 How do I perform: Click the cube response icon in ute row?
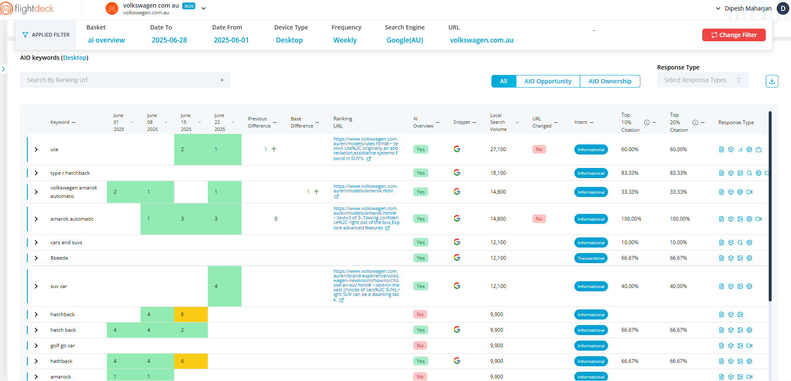click(x=731, y=149)
